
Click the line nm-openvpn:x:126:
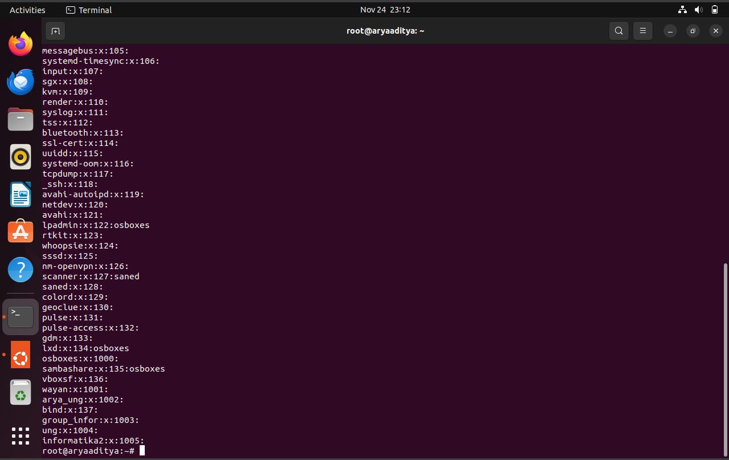pyautogui.click(x=85, y=266)
